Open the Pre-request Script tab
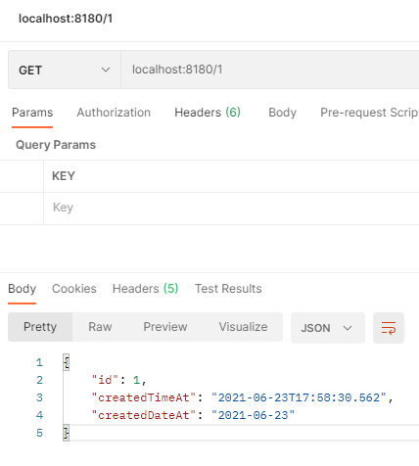This screenshot has width=419, height=466. pyautogui.click(x=369, y=113)
